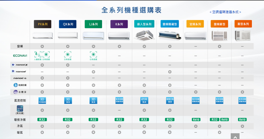Click the R32 badge under LJ series
The image size is (264, 139).
tap(93, 120)
